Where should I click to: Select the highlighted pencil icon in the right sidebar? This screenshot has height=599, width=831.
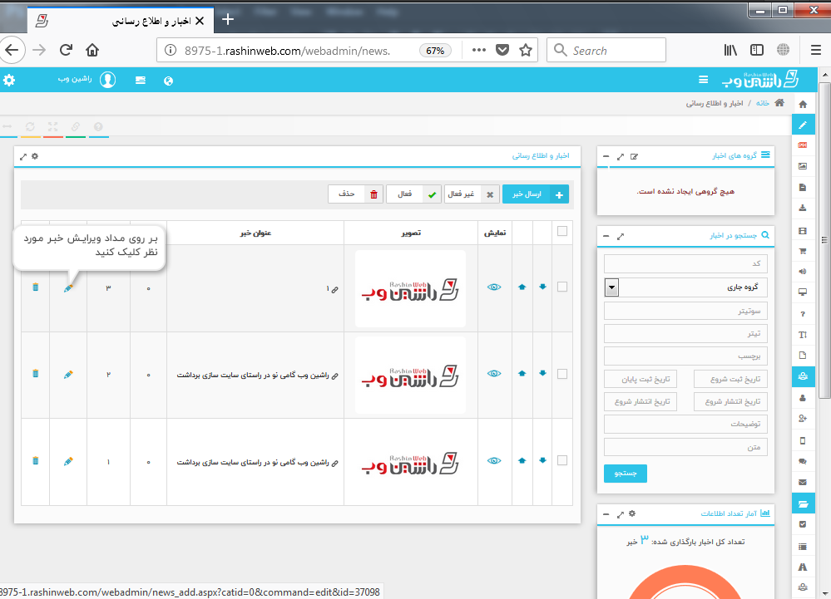click(804, 125)
